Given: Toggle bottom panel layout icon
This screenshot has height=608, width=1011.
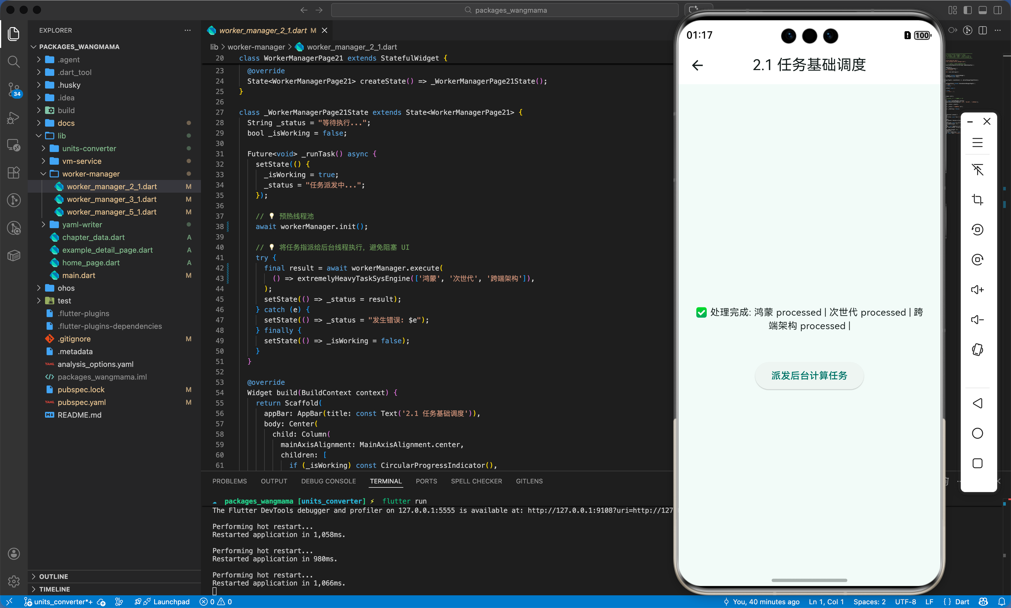Looking at the screenshot, I should (x=982, y=10).
